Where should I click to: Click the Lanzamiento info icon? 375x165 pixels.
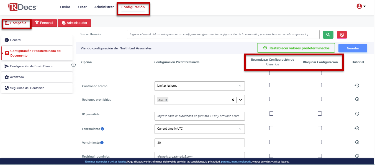click(x=102, y=129)
